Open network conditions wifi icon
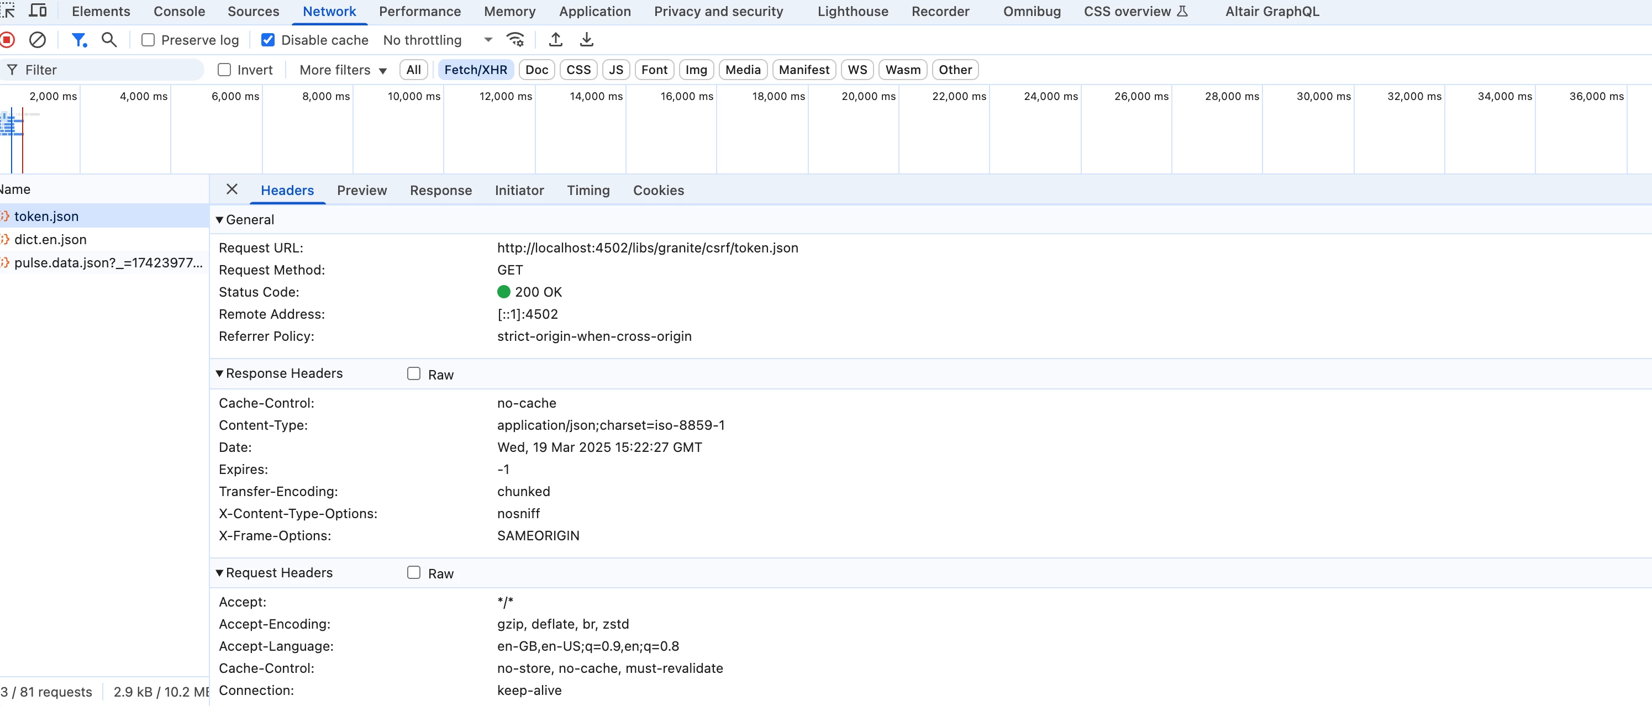This screenshot has width=1652, height=706. click(515, 40)
